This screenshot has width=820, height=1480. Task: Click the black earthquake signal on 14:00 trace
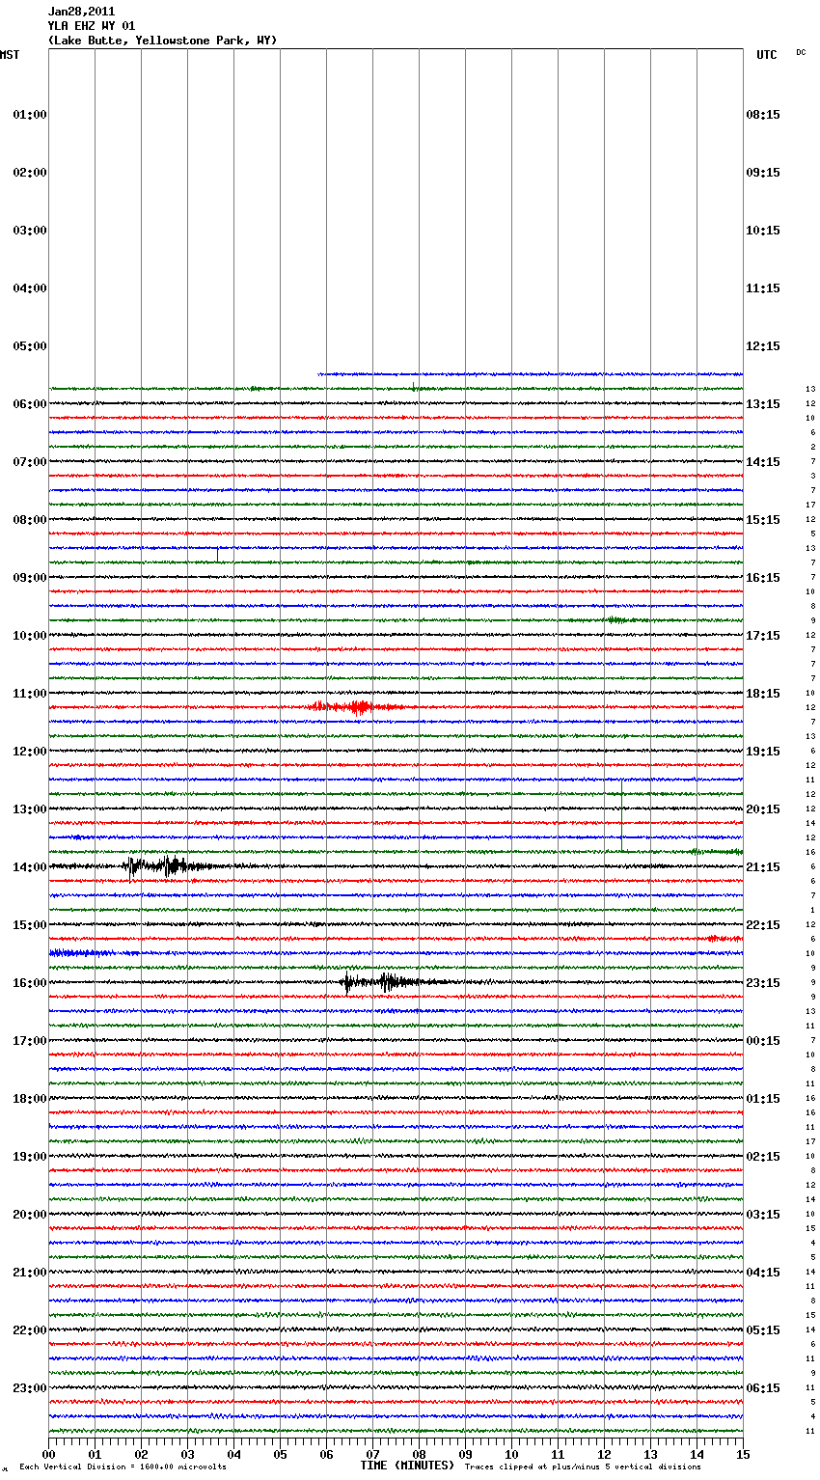click(171, 865)
